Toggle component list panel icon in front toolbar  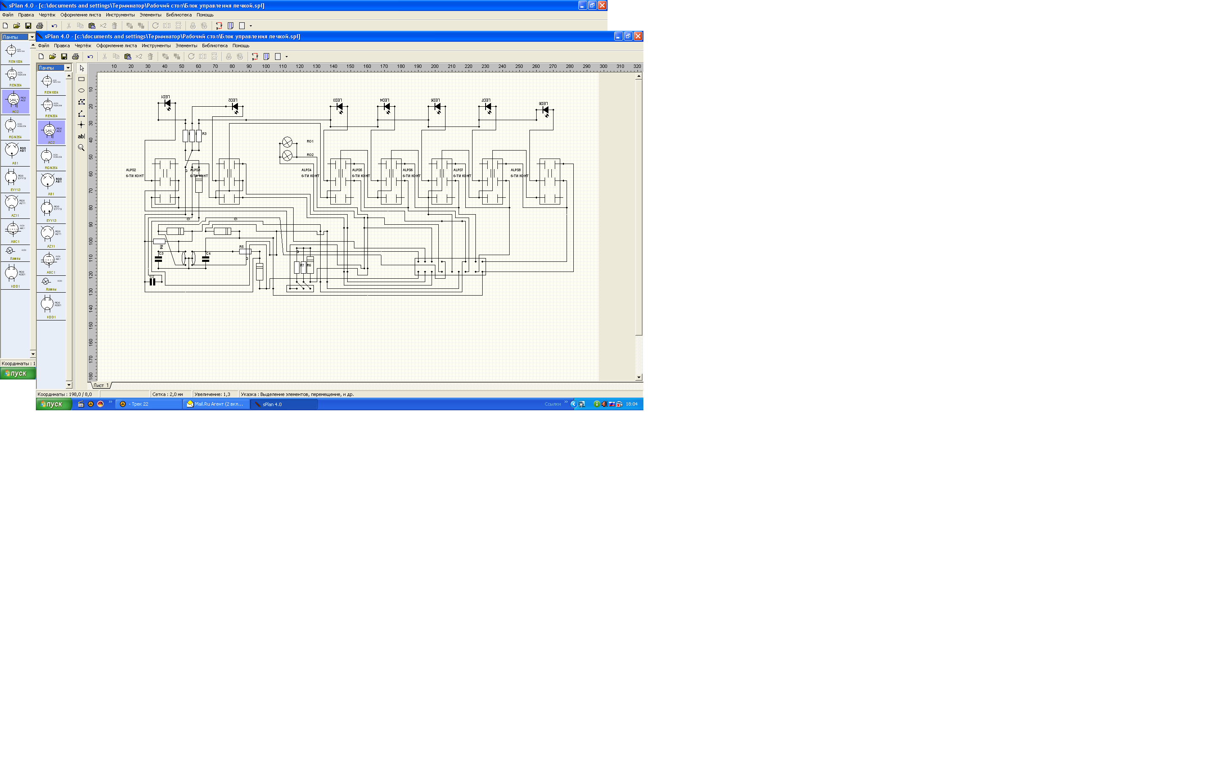click(267, 57)
